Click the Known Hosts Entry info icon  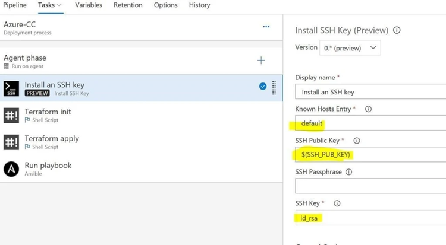pyautogui.click(x=368, y=109)
